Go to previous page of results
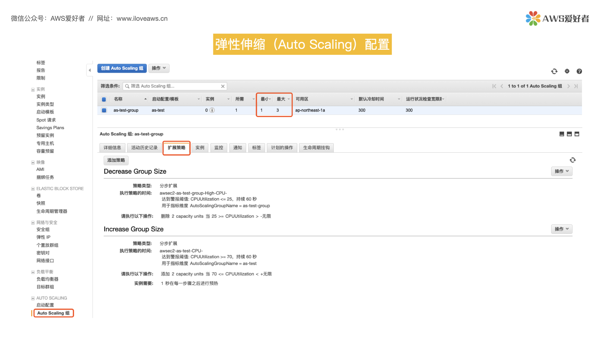The height and width of the screenshot is (340, 605). (502, 86)
